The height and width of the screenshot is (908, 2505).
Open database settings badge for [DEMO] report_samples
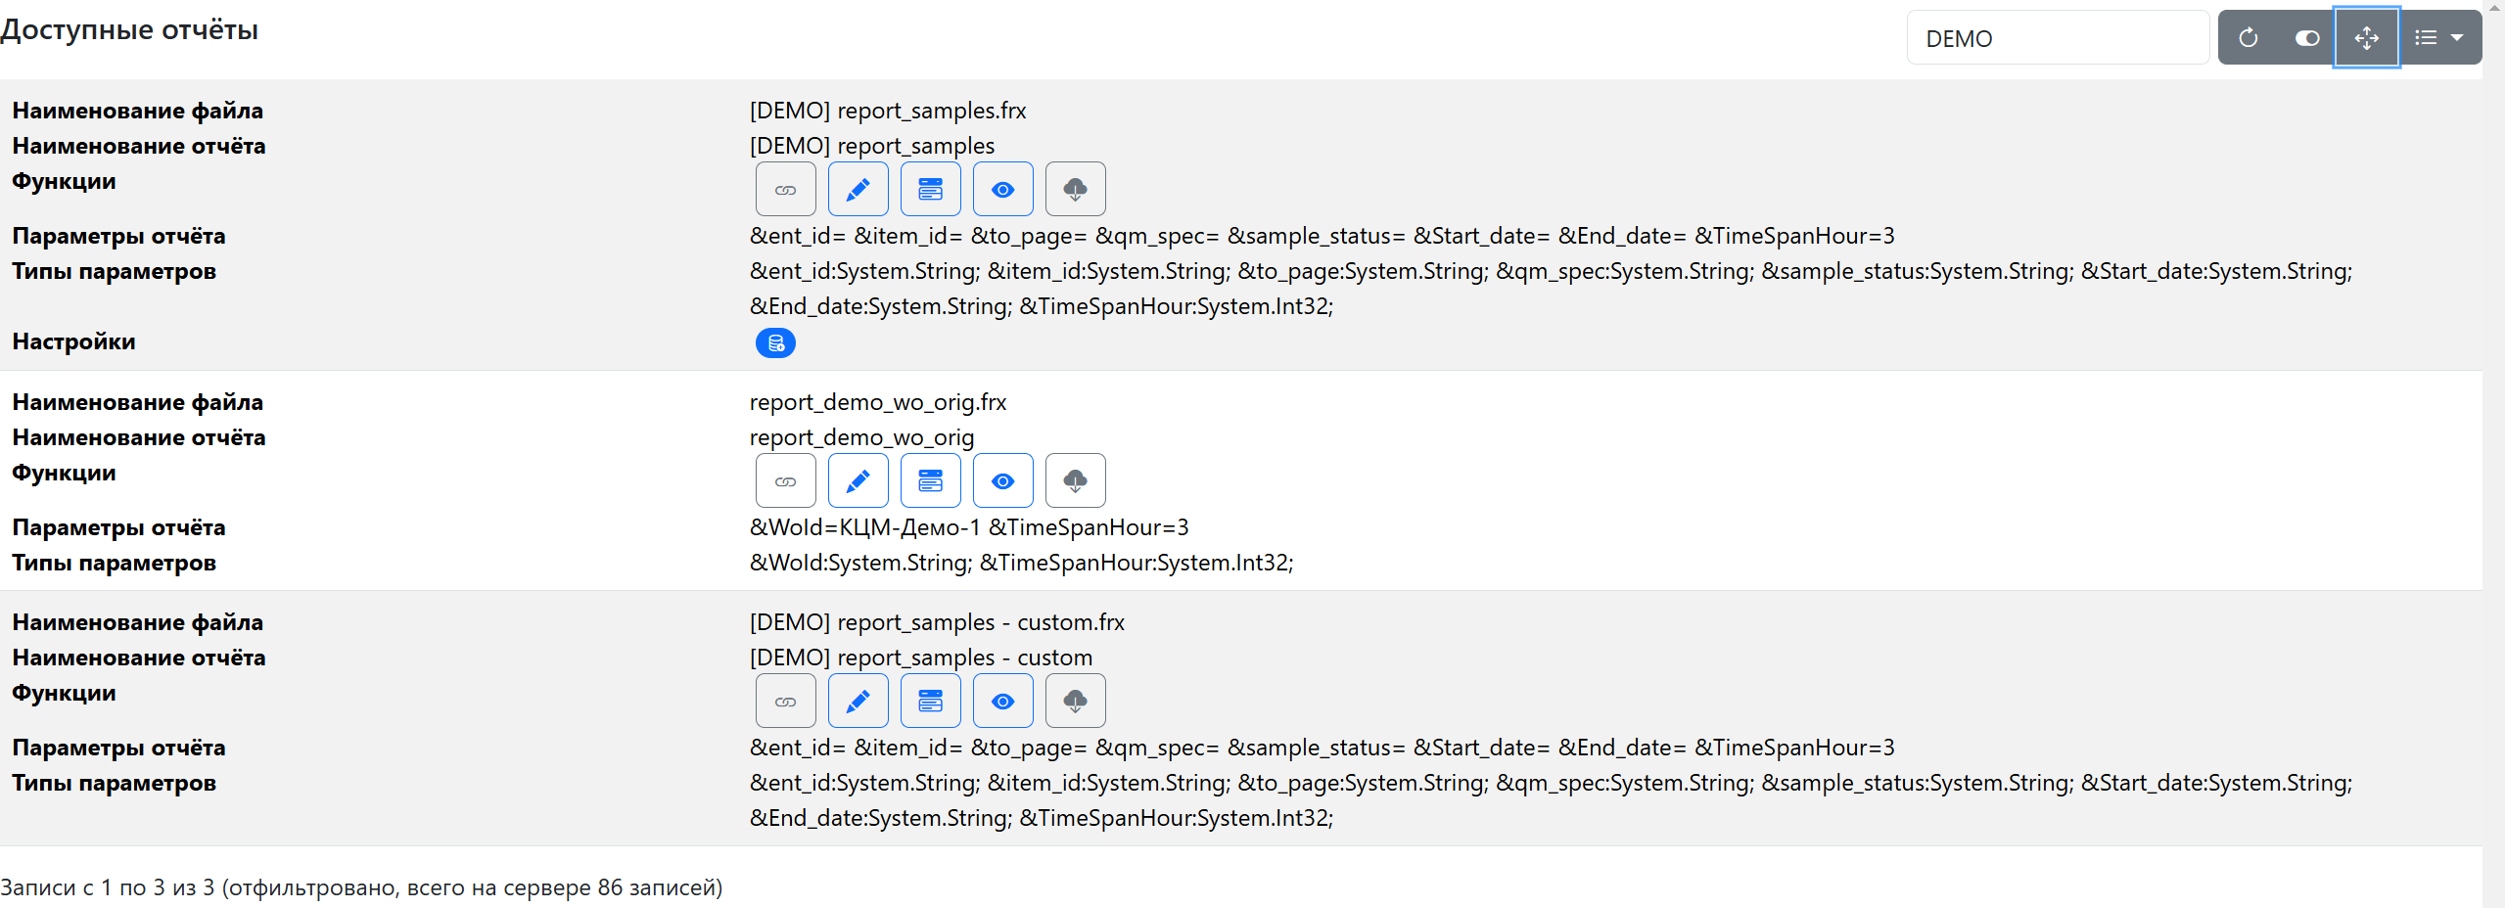pyautogui.click(x=775, y=343)
